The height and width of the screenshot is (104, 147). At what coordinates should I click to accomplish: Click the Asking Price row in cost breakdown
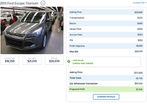click(106, 12)
